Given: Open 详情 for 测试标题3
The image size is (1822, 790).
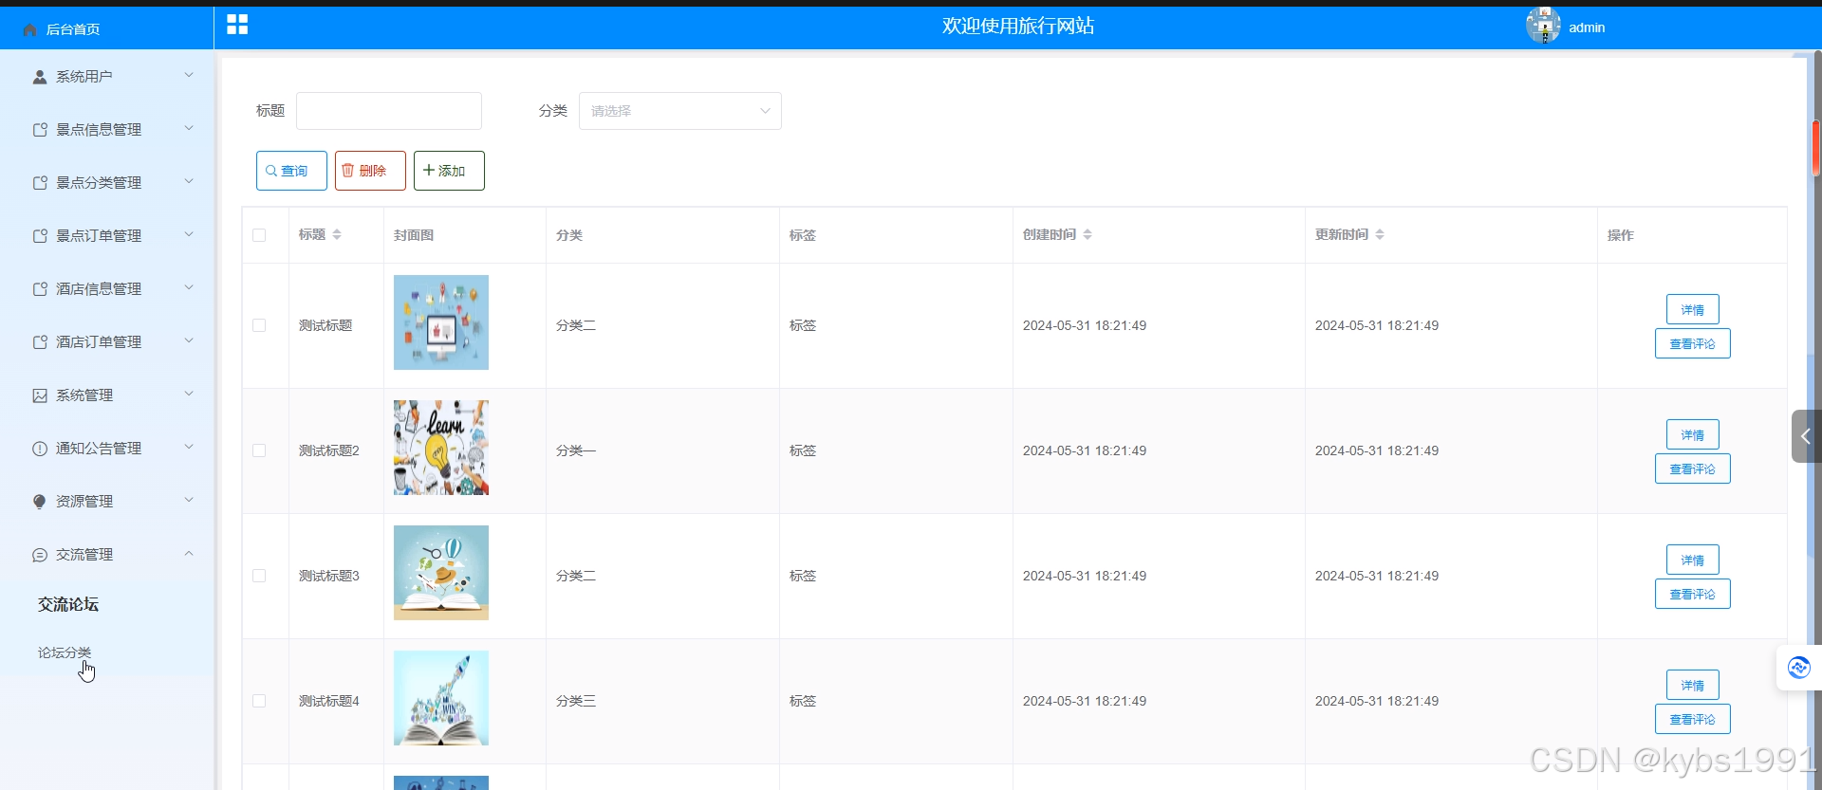Looking at the screenshot, I should tap(1693, 560).
